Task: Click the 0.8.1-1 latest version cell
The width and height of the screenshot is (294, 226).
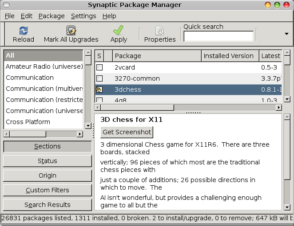Action: pos(271,90)
